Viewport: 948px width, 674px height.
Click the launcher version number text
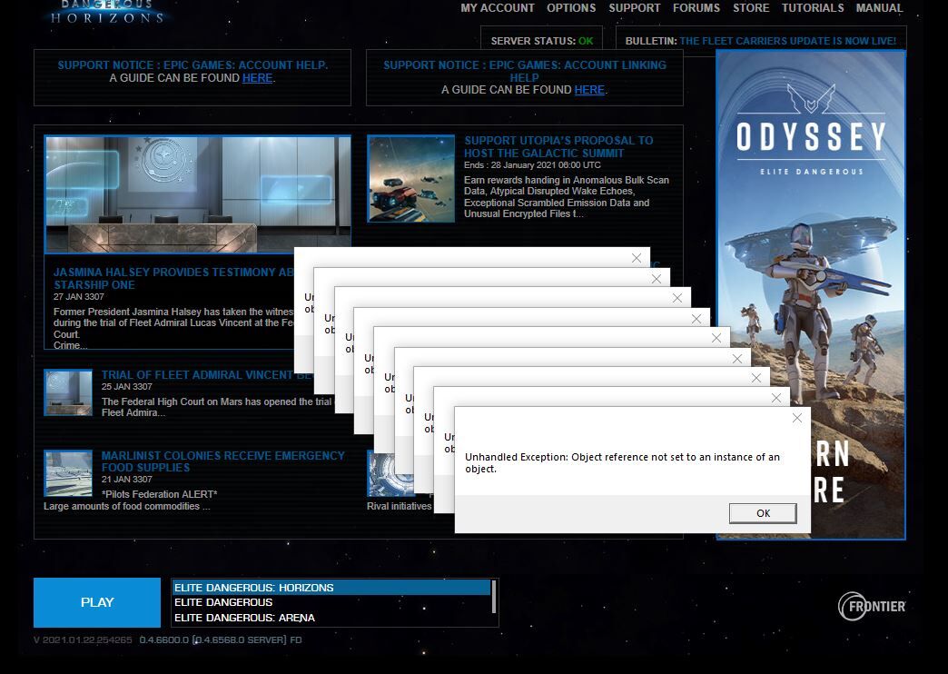pos(167,639)
